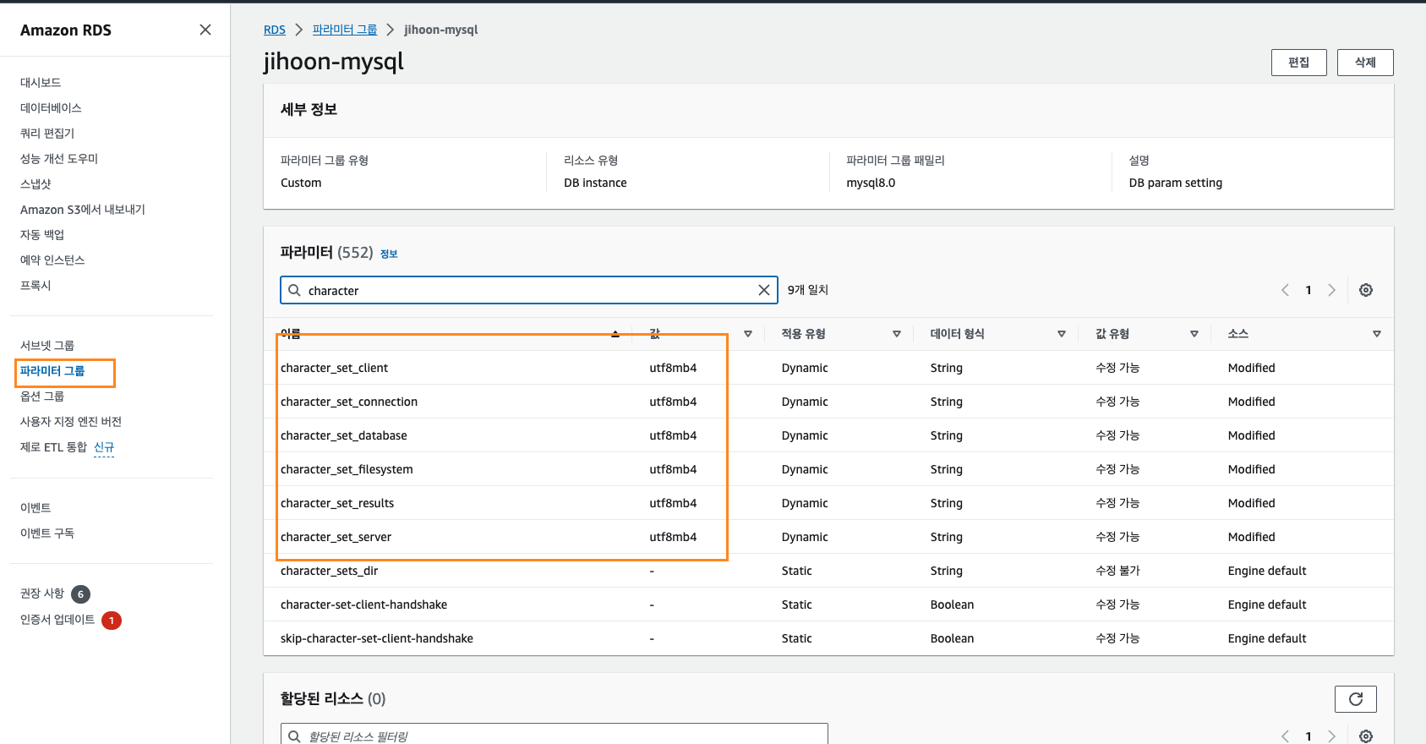Image resolution: width=1426 pixels, height=744 pixels.
Task: Focus the parameter search field containing character
Action: pos(529,290)
